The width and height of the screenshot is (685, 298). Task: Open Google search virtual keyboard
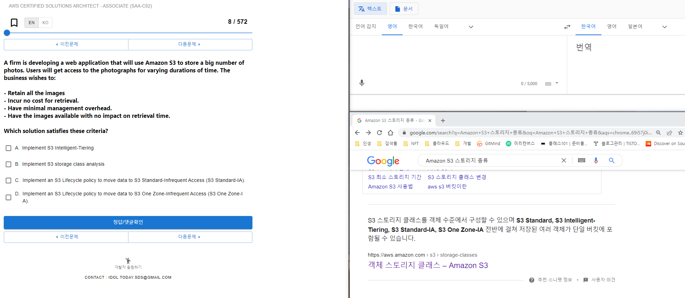582,161
